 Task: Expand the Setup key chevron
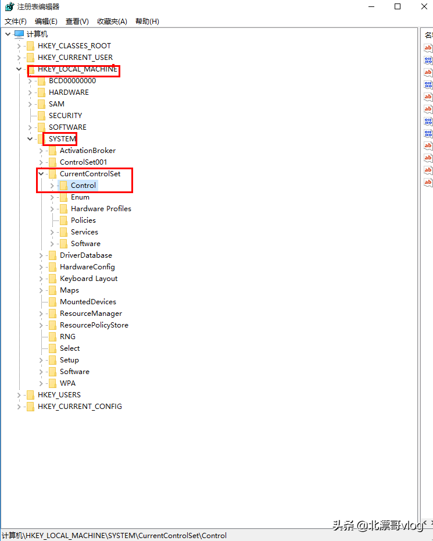pyautogui.click(x=41, y=360)
